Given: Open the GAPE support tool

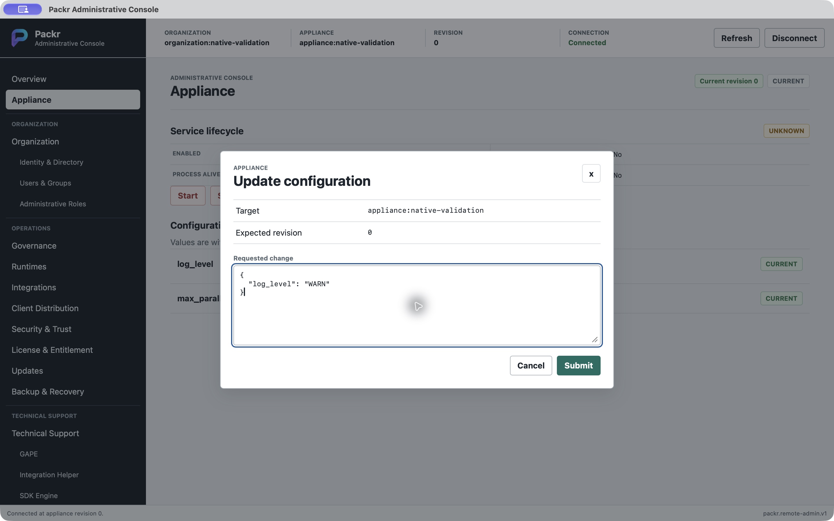Looking at the screenshot, I should click(29, 454).
